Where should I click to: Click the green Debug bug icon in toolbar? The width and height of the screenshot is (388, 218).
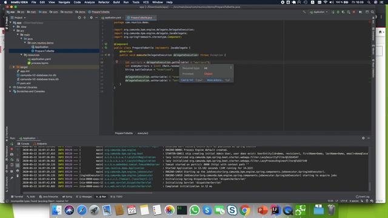click(338, 12)
